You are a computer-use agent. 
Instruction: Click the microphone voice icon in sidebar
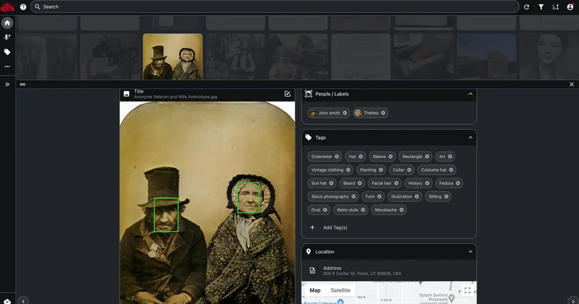tap(7, 37)
